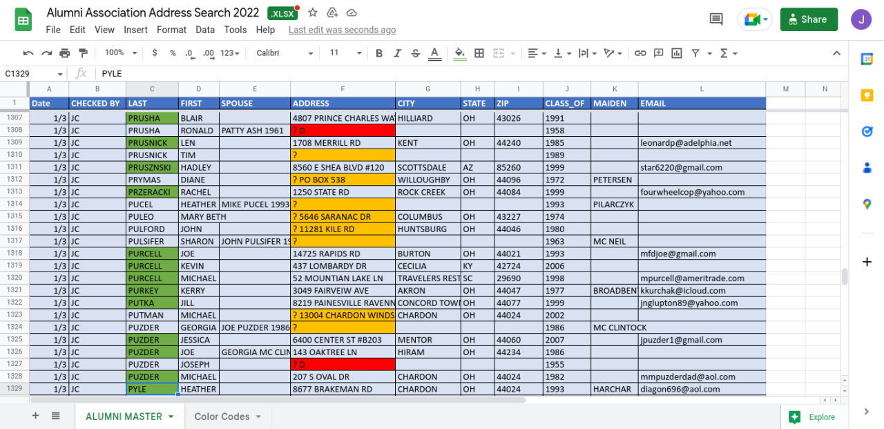
Task: Click 'Last edit was seconds ago' link
Action: pos(342,30)
